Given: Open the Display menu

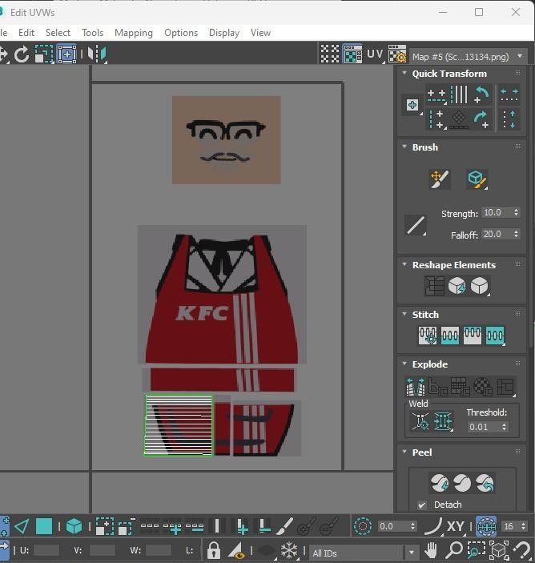Looking at the screenshot, I should (x=224, y=33).
